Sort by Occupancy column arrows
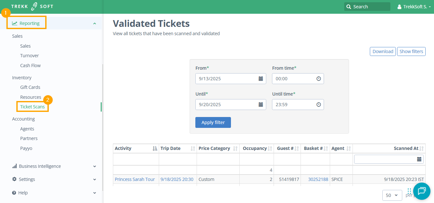The image size is (434, 203). pyautogui.click(x=270, y=148)
